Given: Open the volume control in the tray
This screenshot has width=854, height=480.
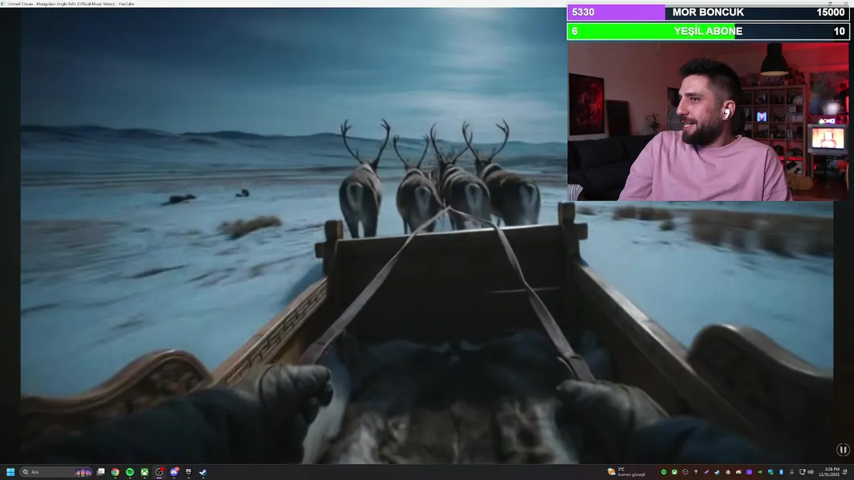Looking at the screenshot, I should [811, 472].
